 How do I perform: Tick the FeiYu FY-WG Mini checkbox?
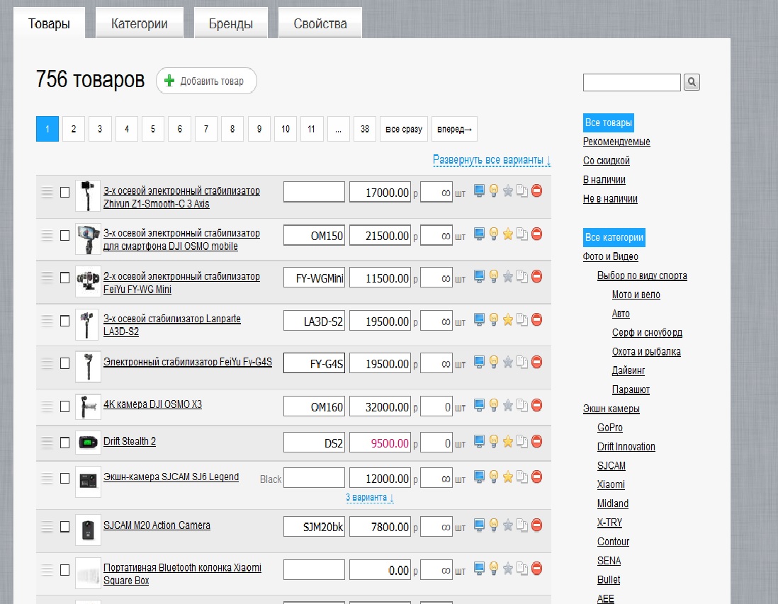pyautogui.click(x=64, y=278)
